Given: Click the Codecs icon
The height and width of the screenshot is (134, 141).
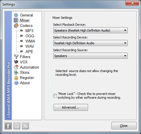Looking at the screenshot, I should coord(16,25).
